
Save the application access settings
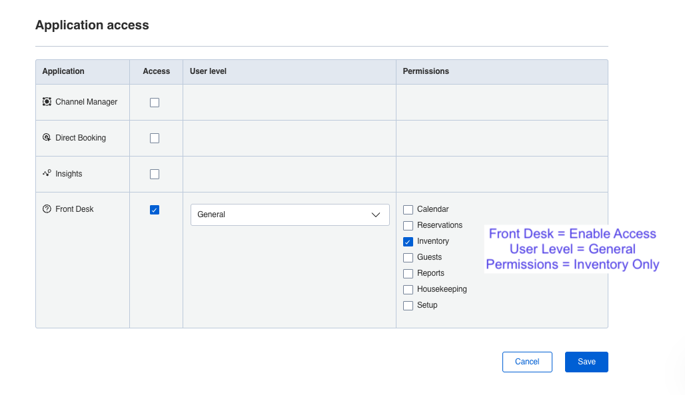pyautogui.click(x=586, y=362)
